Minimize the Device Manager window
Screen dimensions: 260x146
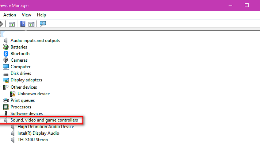[230, 5]
